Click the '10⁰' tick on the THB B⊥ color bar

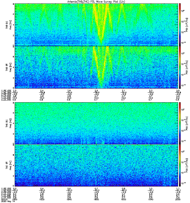coord(183,11)
